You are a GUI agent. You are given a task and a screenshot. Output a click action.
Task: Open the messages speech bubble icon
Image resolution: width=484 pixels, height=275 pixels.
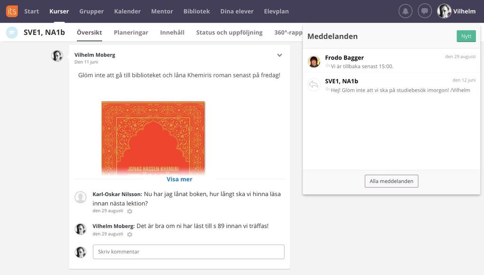click(x=425, y=11)
